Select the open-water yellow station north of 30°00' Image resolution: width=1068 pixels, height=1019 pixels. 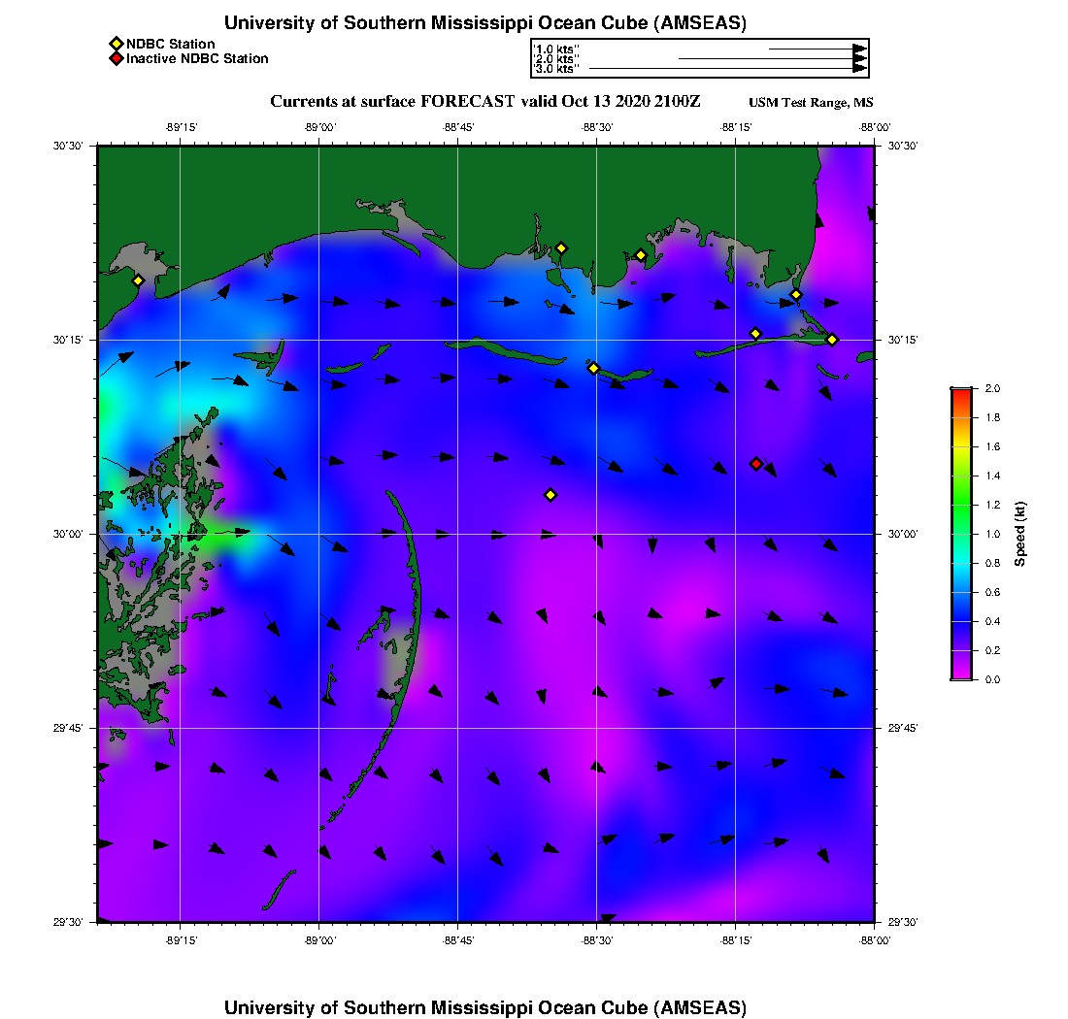551,495
